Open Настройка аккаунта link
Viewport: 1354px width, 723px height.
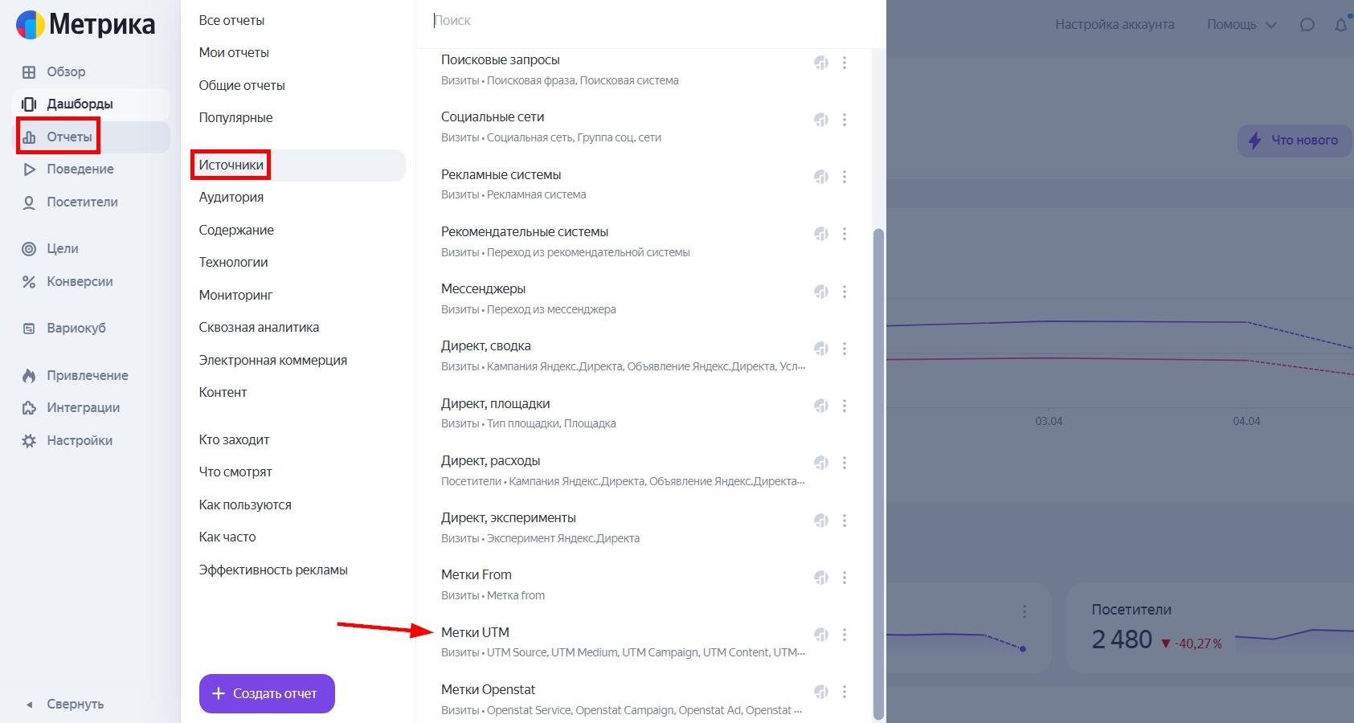[x=1115, y=25]
